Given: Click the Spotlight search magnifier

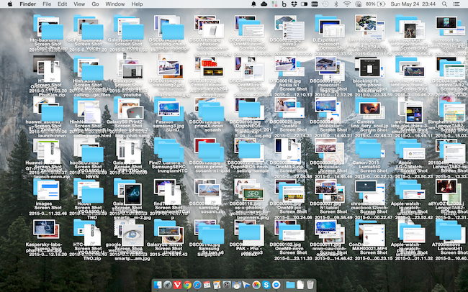Looking at the screenshot, I should pyautogui.click(x=444, y=4).
